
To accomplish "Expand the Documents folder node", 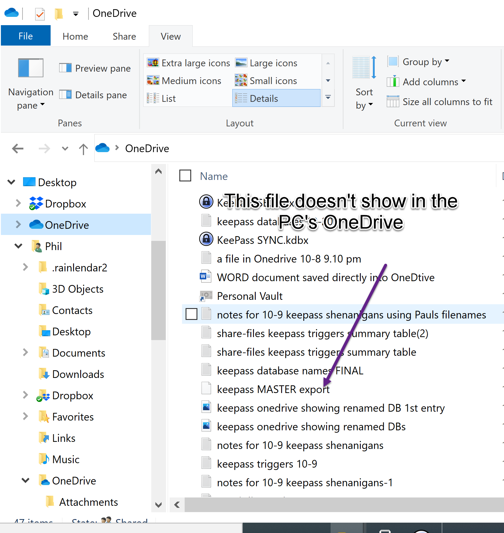I will click(x=25, y=352).
